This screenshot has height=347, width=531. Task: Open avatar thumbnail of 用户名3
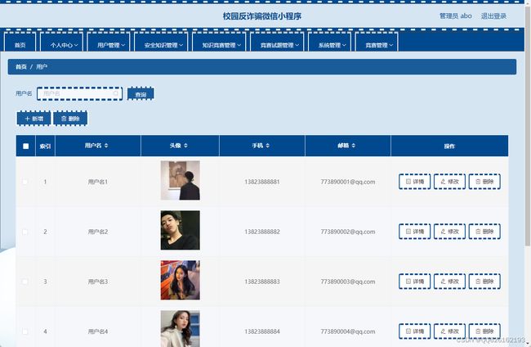(181, 280)
